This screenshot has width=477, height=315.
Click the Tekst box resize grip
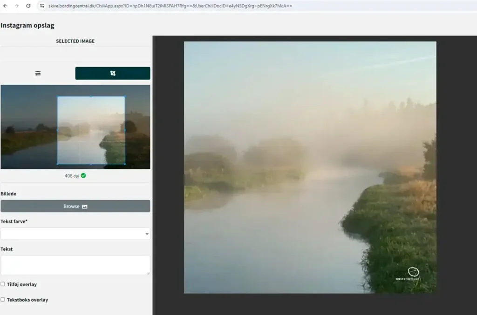tap(148, 273)
